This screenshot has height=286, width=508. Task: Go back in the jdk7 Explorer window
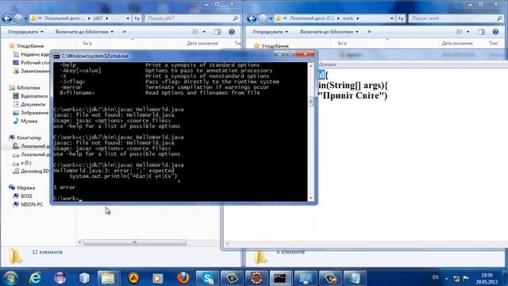point(7,18)
